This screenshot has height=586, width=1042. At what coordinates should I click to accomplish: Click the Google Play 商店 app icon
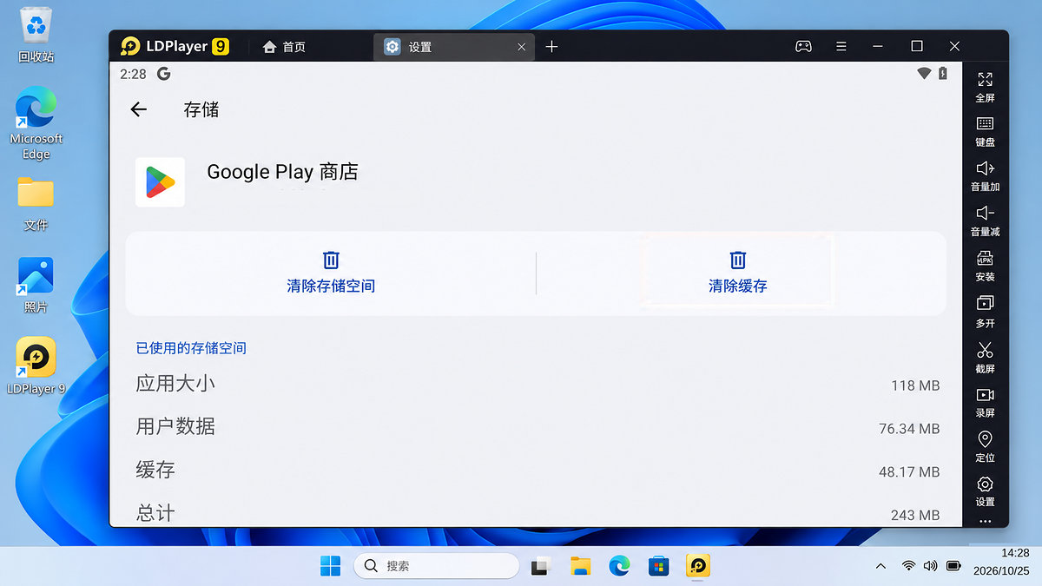point(160,182)
